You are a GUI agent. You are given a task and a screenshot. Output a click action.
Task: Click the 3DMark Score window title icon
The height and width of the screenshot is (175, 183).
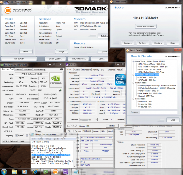point(111,2)
